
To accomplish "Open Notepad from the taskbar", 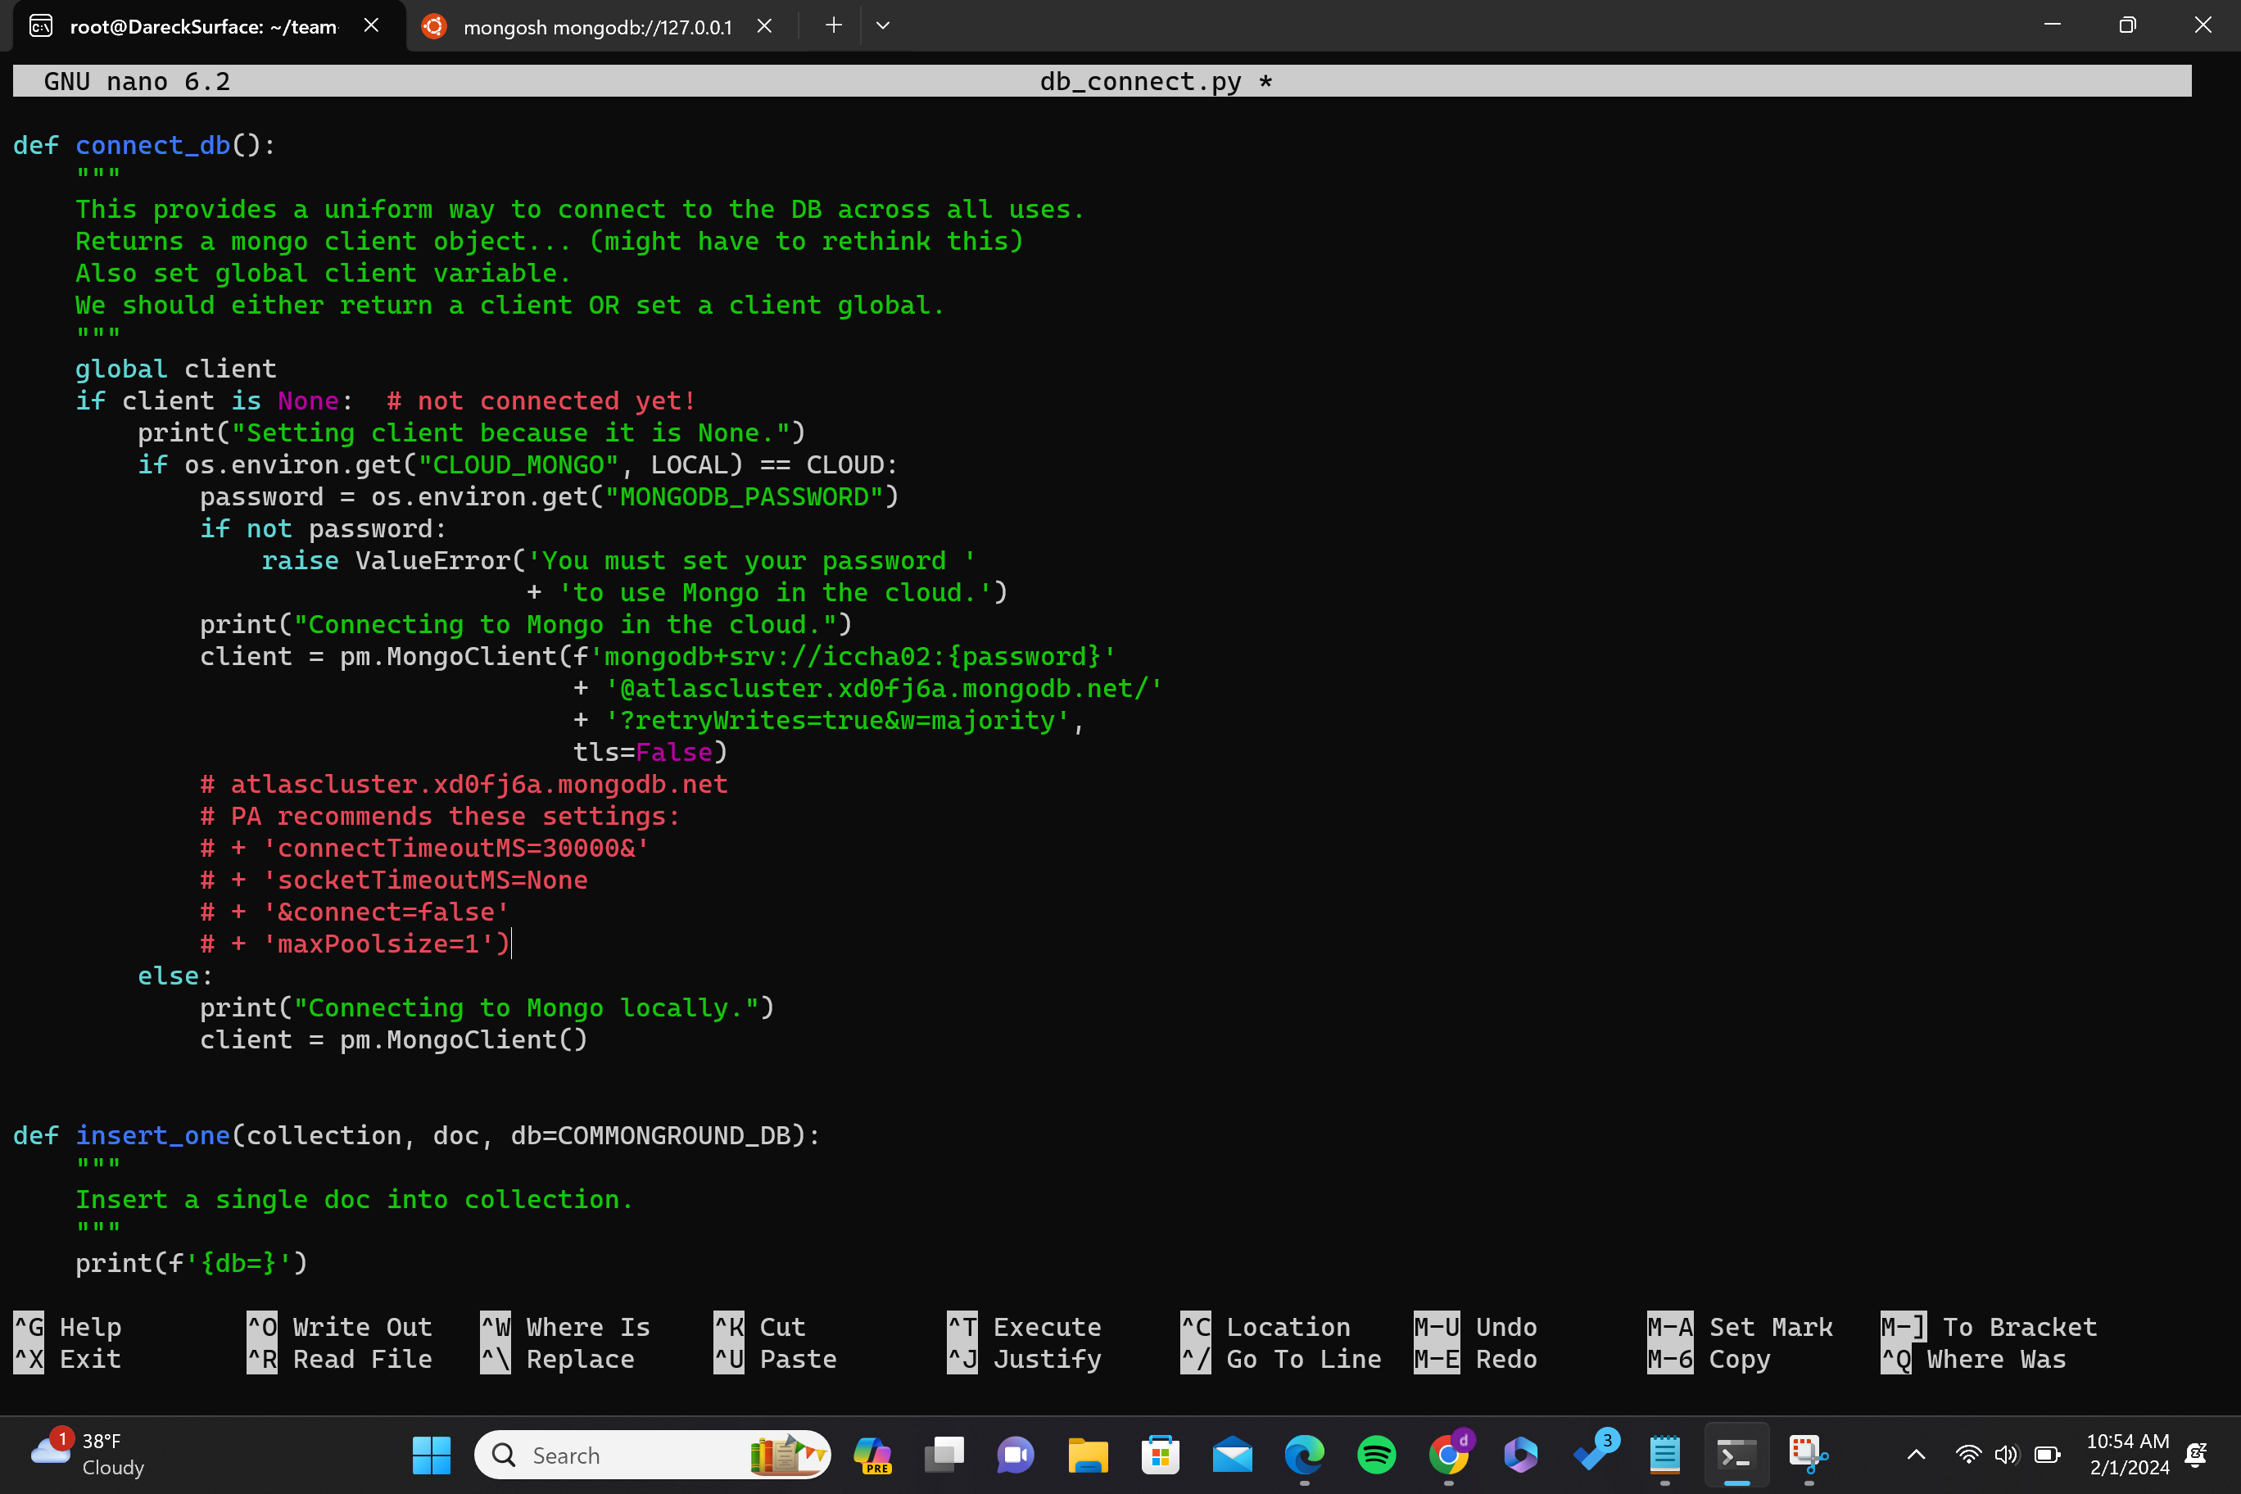I will click(x=1664, y=1454).
